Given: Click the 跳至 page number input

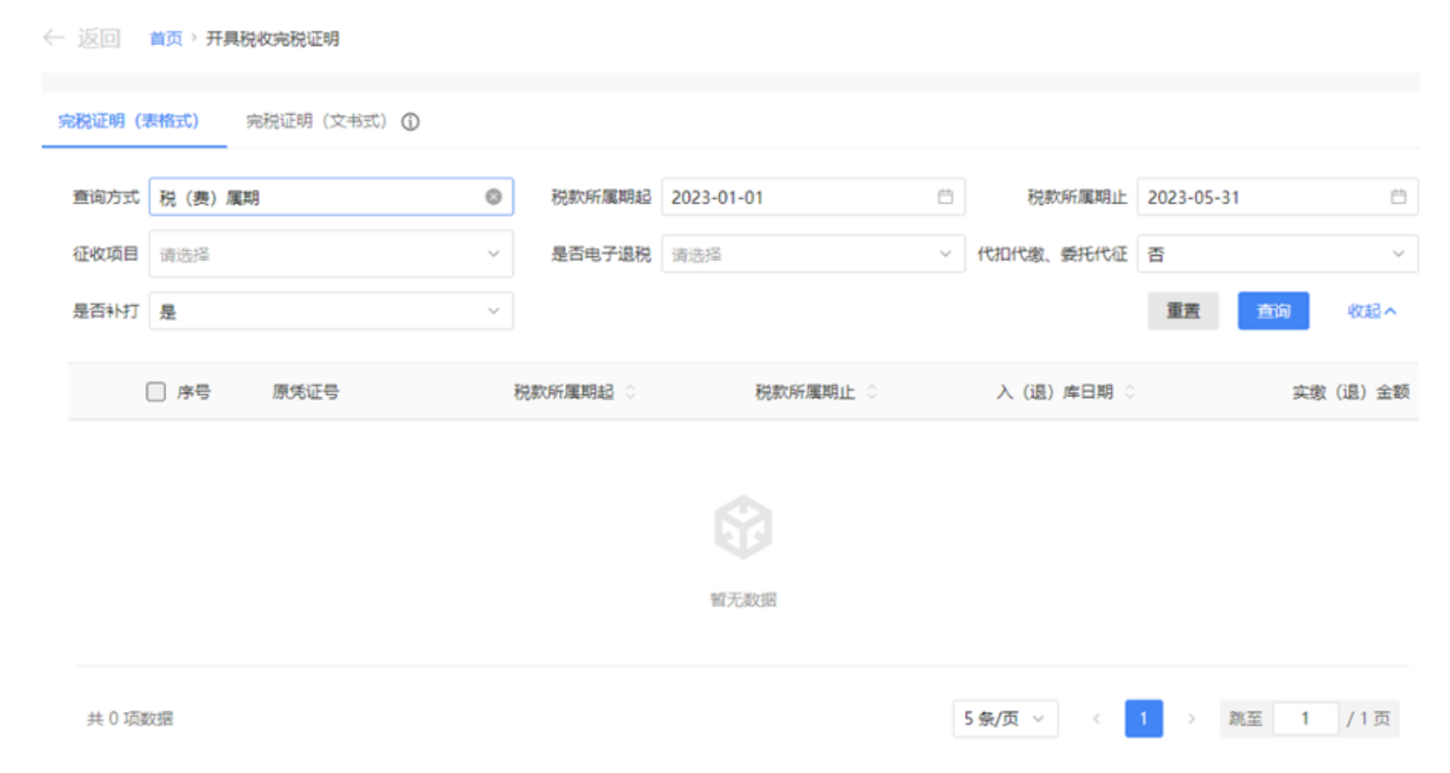Looking at the screenshot, I should pos(1304,719).
